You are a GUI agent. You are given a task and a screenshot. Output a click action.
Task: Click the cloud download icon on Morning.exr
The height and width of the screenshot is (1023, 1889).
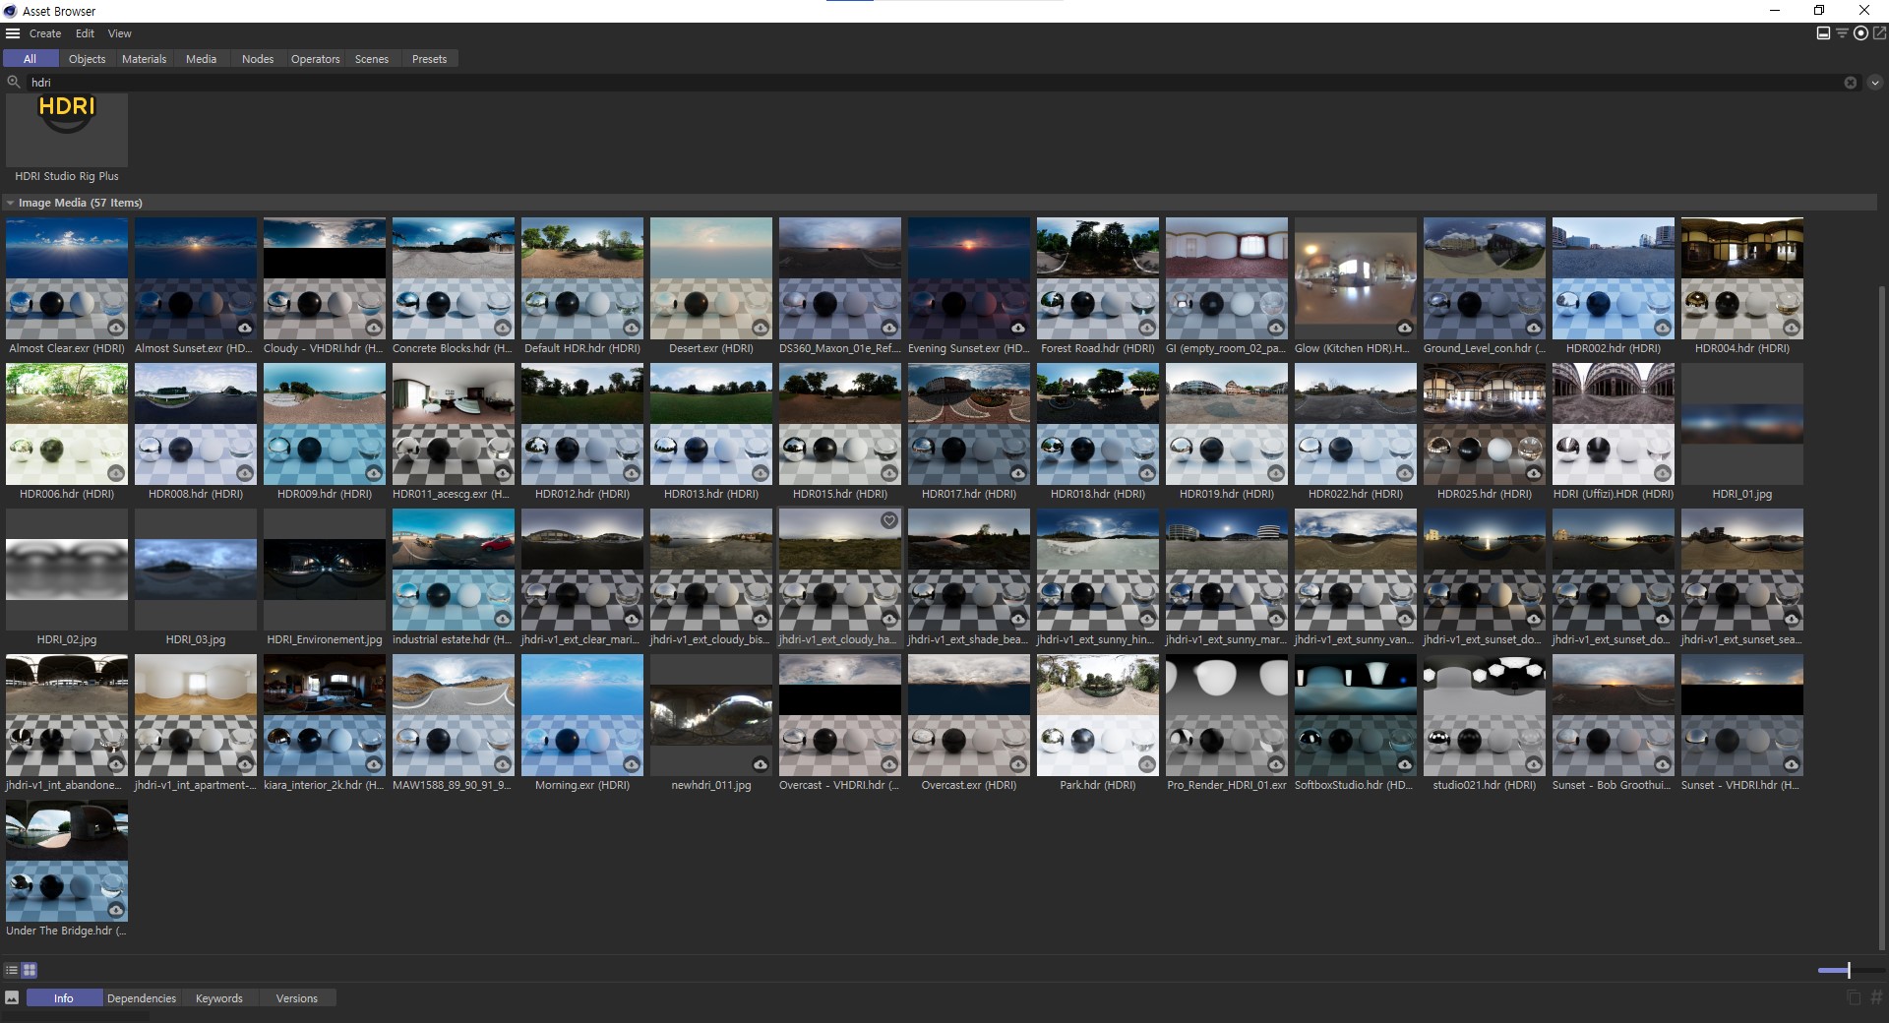point(632,764)
